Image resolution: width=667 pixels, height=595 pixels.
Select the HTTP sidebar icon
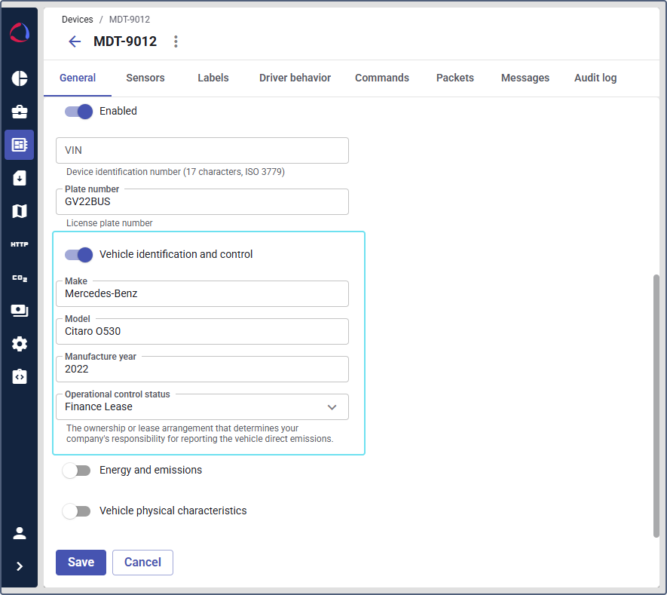pos(20,244)
